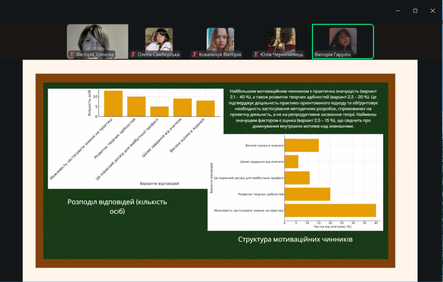Click muted mic icon beside Ковальчук Вікторія
Image resolution: width=443 pixels, height=282 pixels.
(195, 55)
